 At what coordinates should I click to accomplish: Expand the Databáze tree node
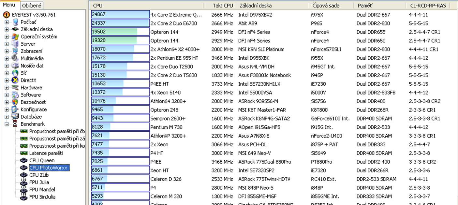[x=7, y=117]
